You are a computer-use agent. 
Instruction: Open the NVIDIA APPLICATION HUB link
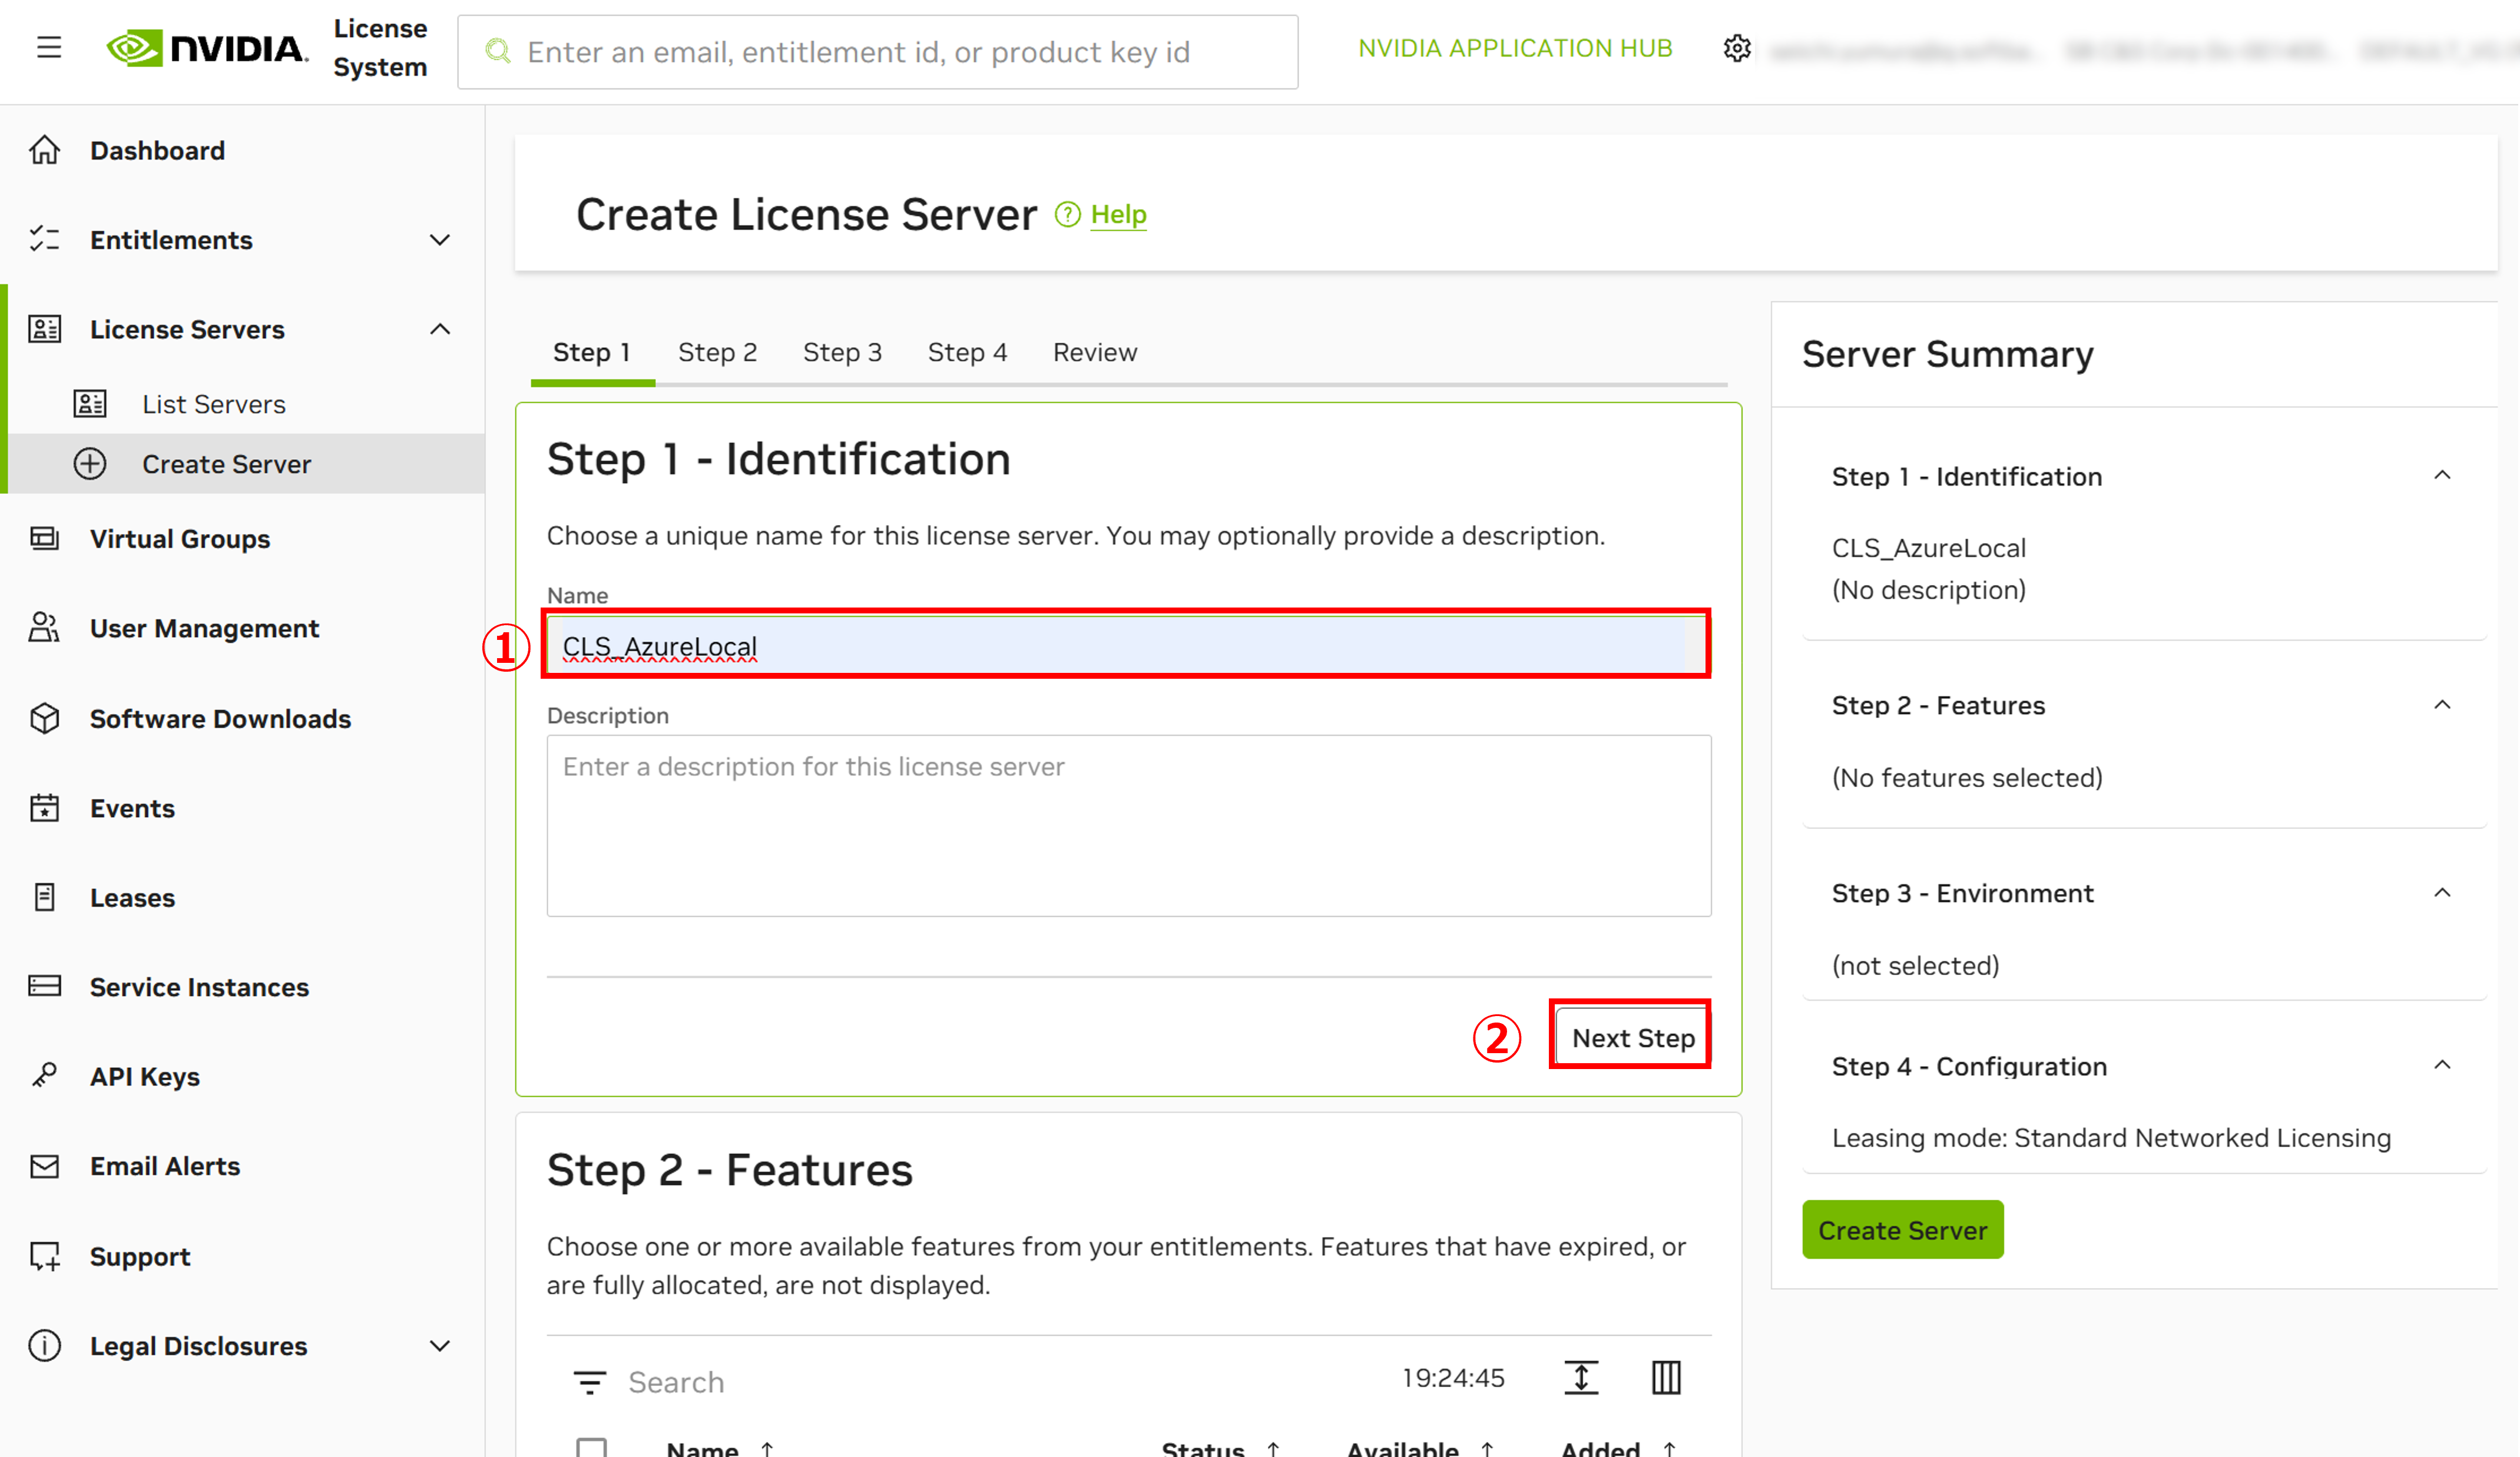tap(1515, 48)
